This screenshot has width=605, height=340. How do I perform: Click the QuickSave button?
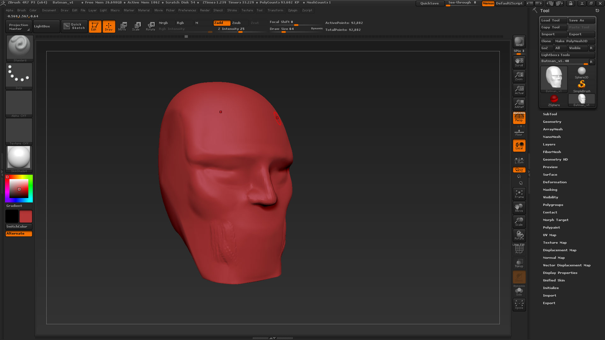(x=430, y=3)
